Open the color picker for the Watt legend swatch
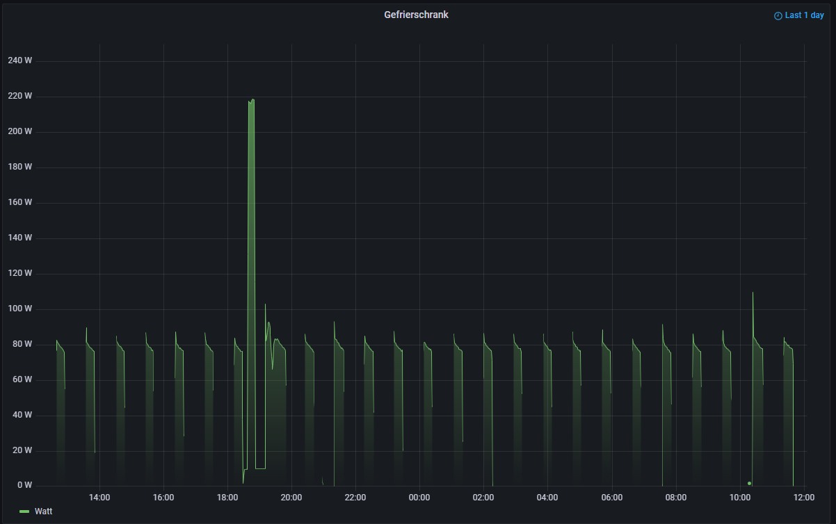This screenshot has height=524, width=836. (x=24, y=511)
